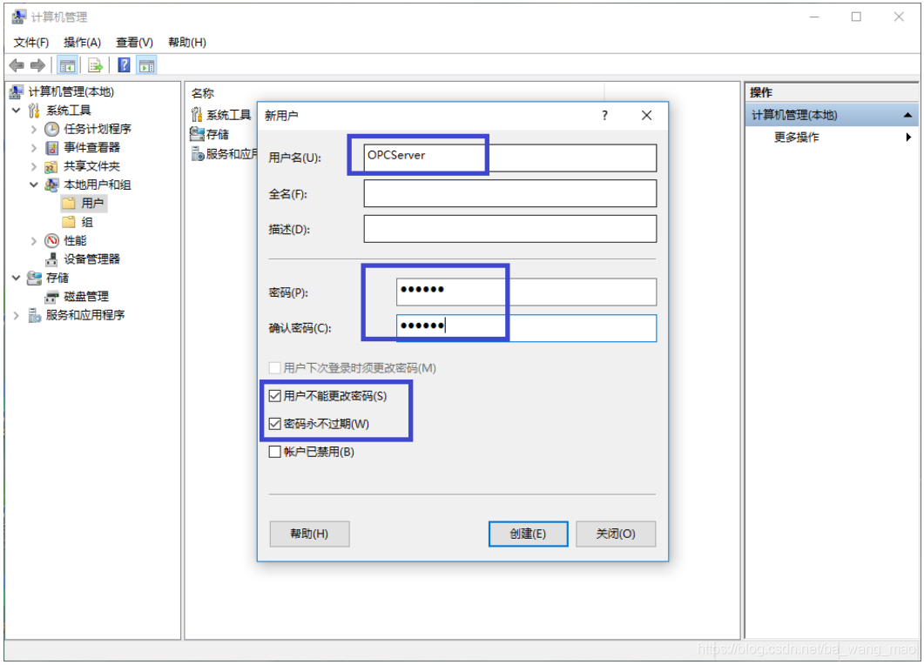
Task: Close the 新用户 dialog with X
Action: [646, 116]
